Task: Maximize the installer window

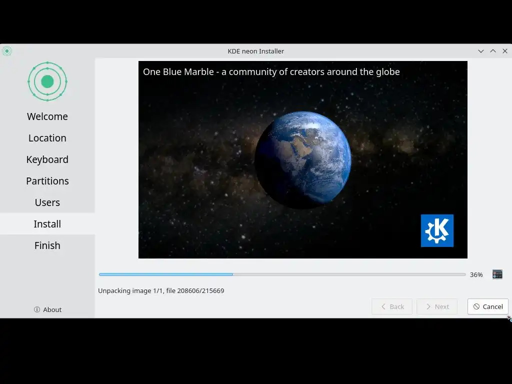Action: [x=492, y=51]
